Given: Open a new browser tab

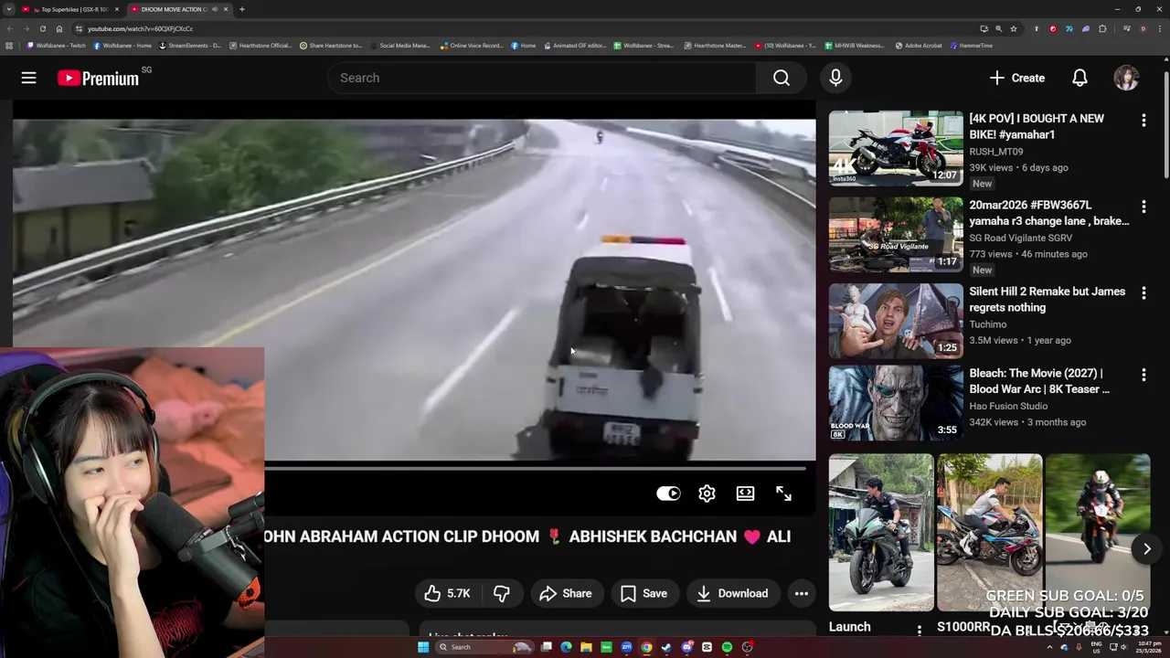Looking at the screenshot, I should (241, 9).
